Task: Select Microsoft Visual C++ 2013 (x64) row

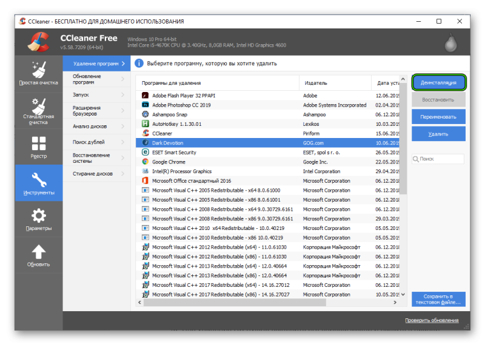Action: 267,266
